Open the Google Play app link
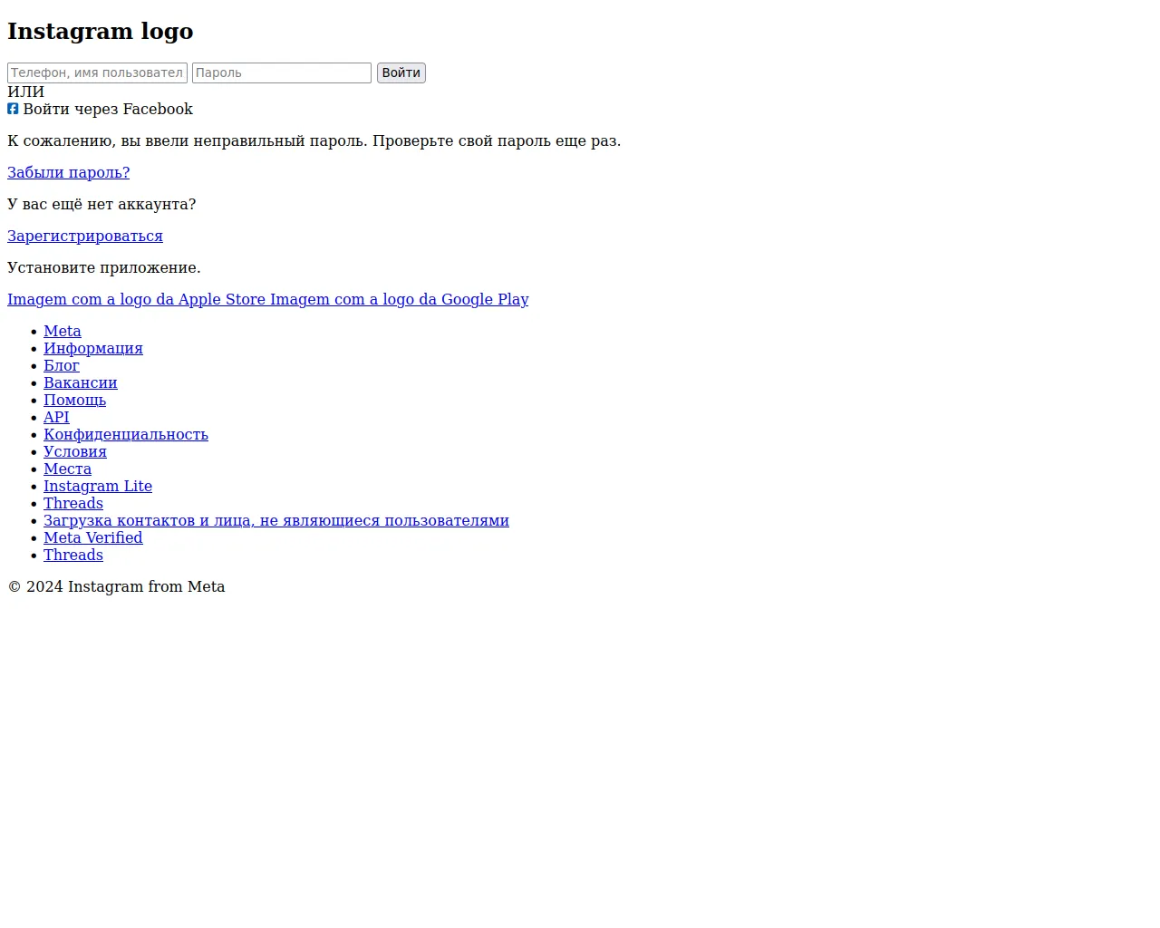Viewport: 1160px width, 928px height. [400, 299]
